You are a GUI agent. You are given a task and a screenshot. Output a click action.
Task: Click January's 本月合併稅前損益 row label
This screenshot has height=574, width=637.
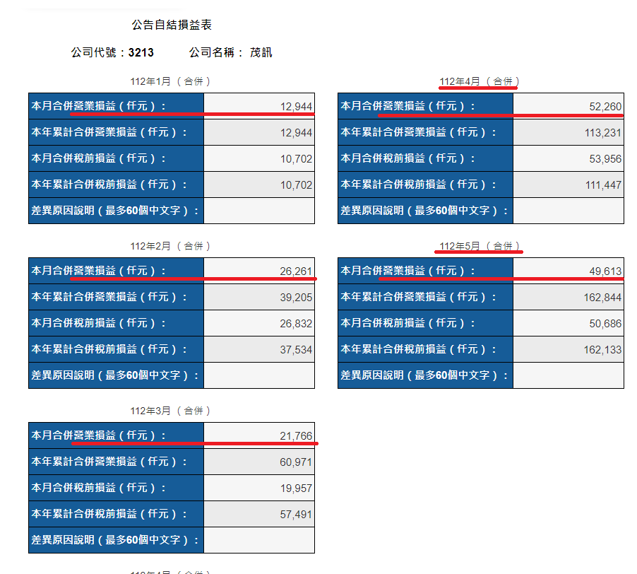[99, 159]
